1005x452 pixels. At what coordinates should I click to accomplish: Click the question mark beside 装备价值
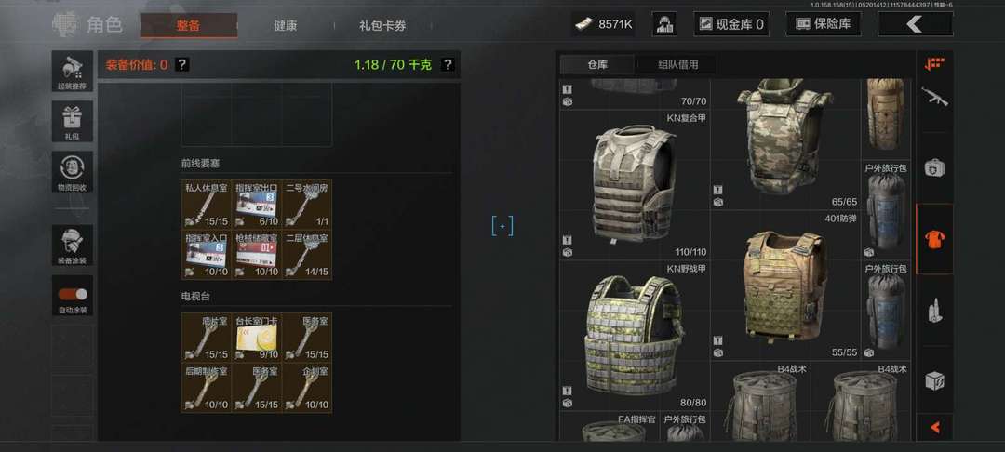click(182, 64)
